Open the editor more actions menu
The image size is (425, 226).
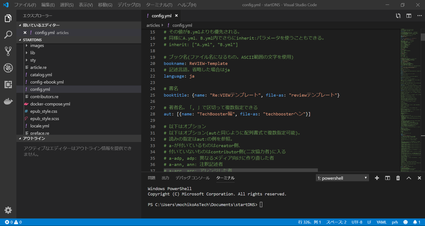click(x=419, y=16)
